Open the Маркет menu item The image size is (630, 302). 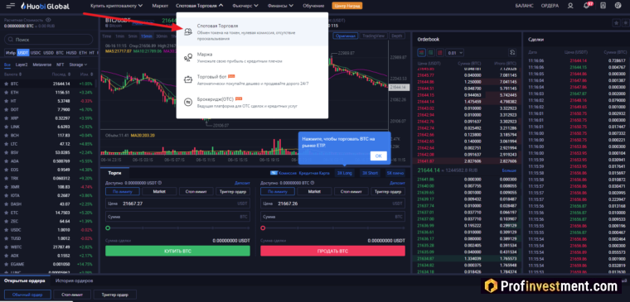160,6
